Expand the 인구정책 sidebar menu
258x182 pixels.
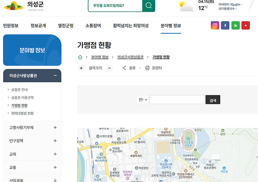pos(32,141)
